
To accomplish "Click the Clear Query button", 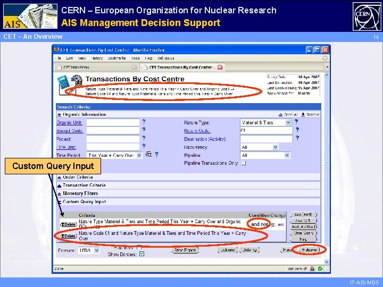I will (x=303, y=233).
